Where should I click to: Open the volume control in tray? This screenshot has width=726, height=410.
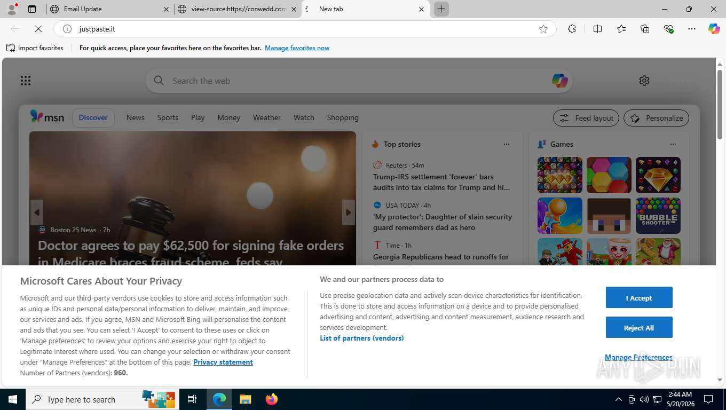pyautogui.click(x=644, y=399)
